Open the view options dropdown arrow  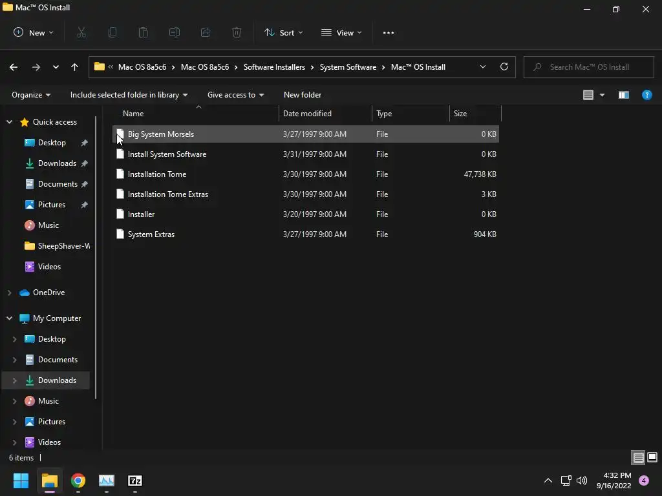602,96
